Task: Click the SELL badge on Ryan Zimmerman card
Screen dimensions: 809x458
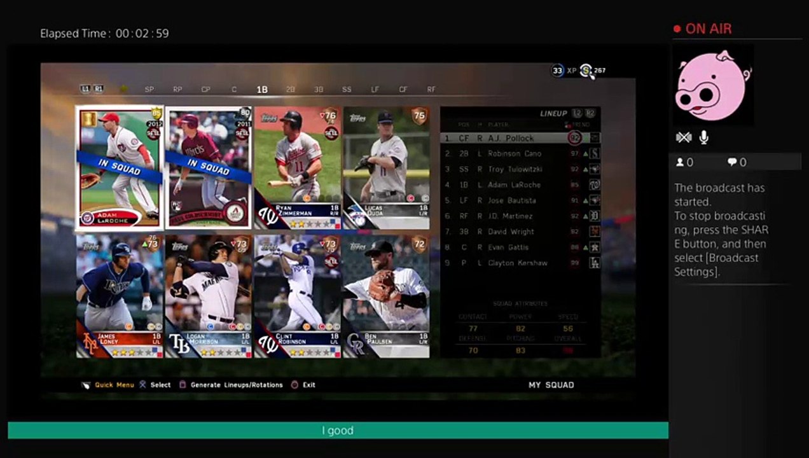Action: (x=331, y=133)
